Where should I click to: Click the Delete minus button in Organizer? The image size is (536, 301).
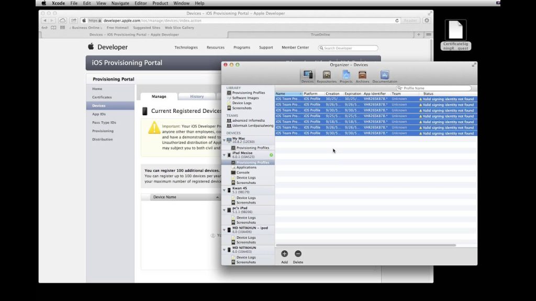click(x=298, y=254)
